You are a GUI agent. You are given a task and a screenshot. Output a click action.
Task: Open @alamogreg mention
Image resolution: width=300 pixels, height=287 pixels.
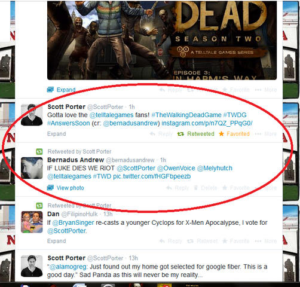click(68, 267)
